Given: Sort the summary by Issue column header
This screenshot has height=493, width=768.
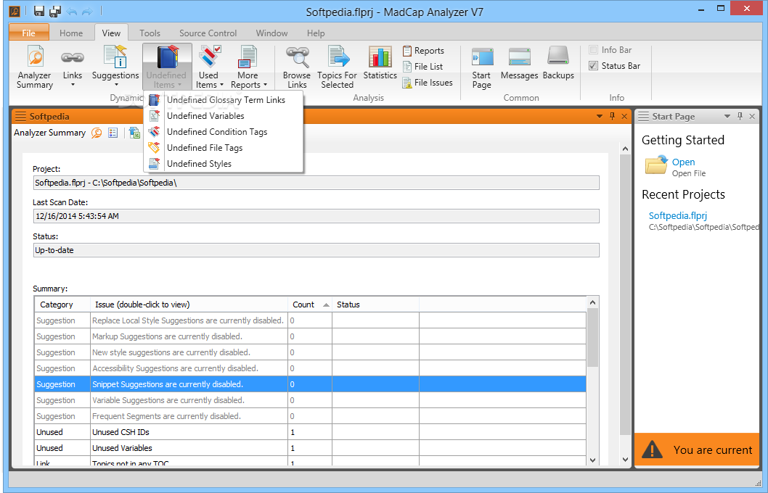Looking at the screenshot, I should tap(189, 304).
